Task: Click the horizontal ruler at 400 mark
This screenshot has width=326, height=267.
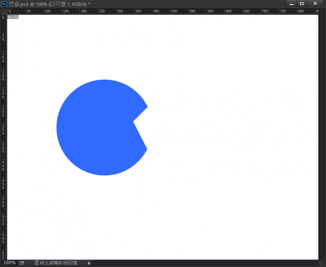Action: click(x=174, y=11)
